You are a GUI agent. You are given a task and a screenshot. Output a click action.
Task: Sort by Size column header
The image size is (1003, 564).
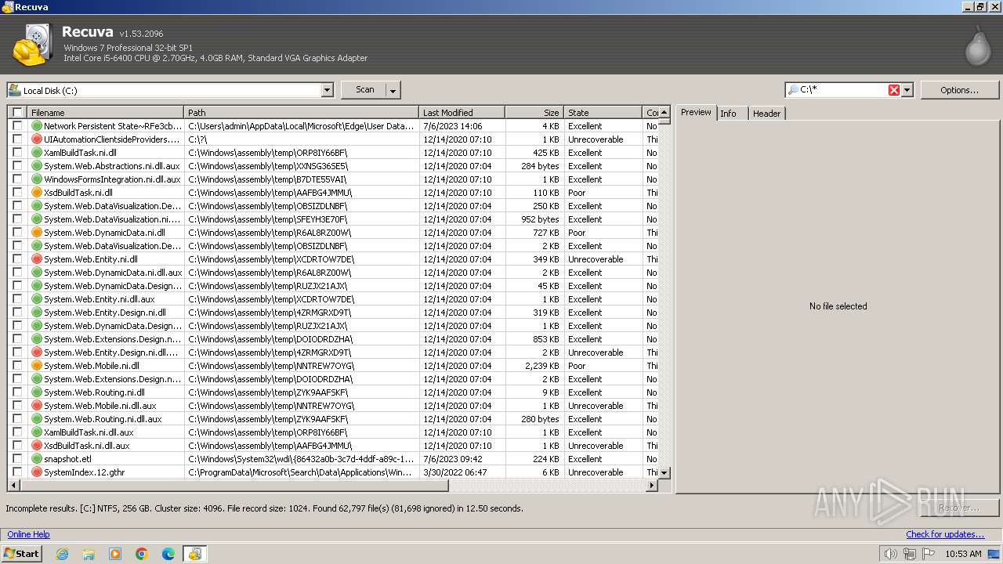(x=534, y=113)
